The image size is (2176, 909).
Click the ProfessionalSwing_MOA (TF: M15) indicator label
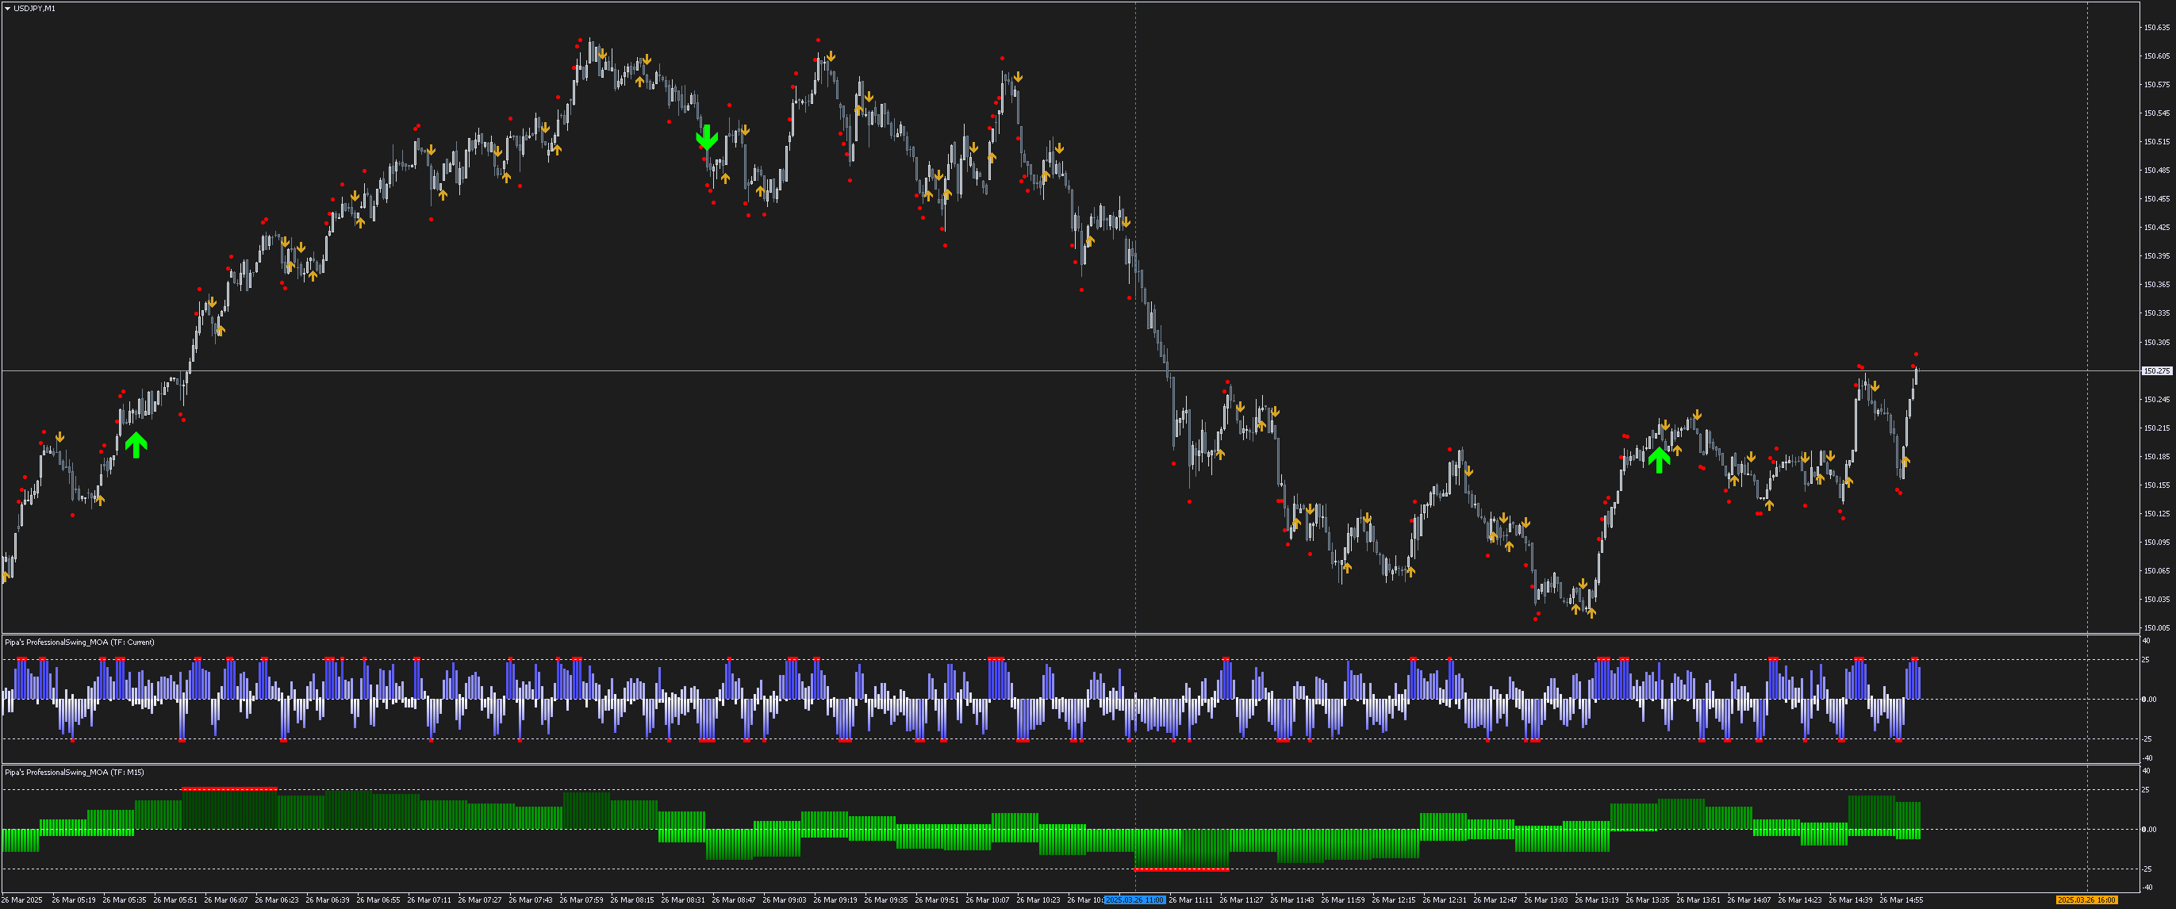point(75,773)
